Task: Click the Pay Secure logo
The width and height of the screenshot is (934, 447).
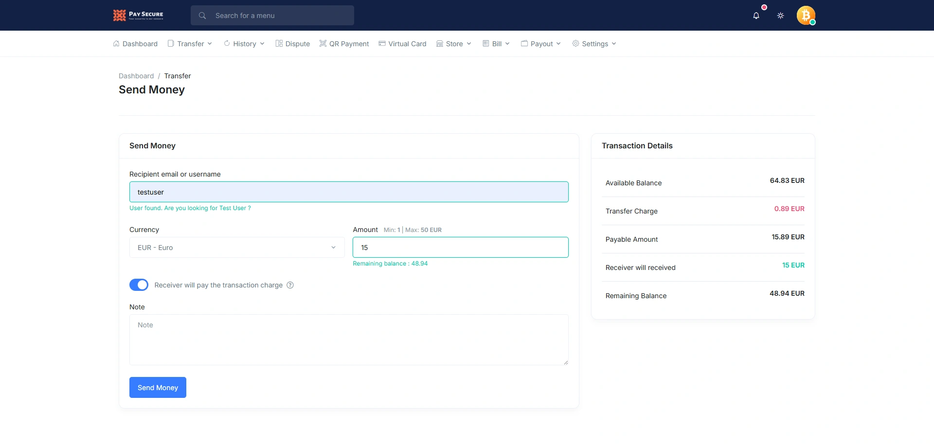Action: [138, 15]
